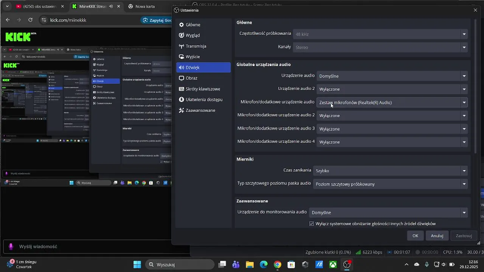
Task: Click the Zapytaj Google button
Action: click(157, 20)
